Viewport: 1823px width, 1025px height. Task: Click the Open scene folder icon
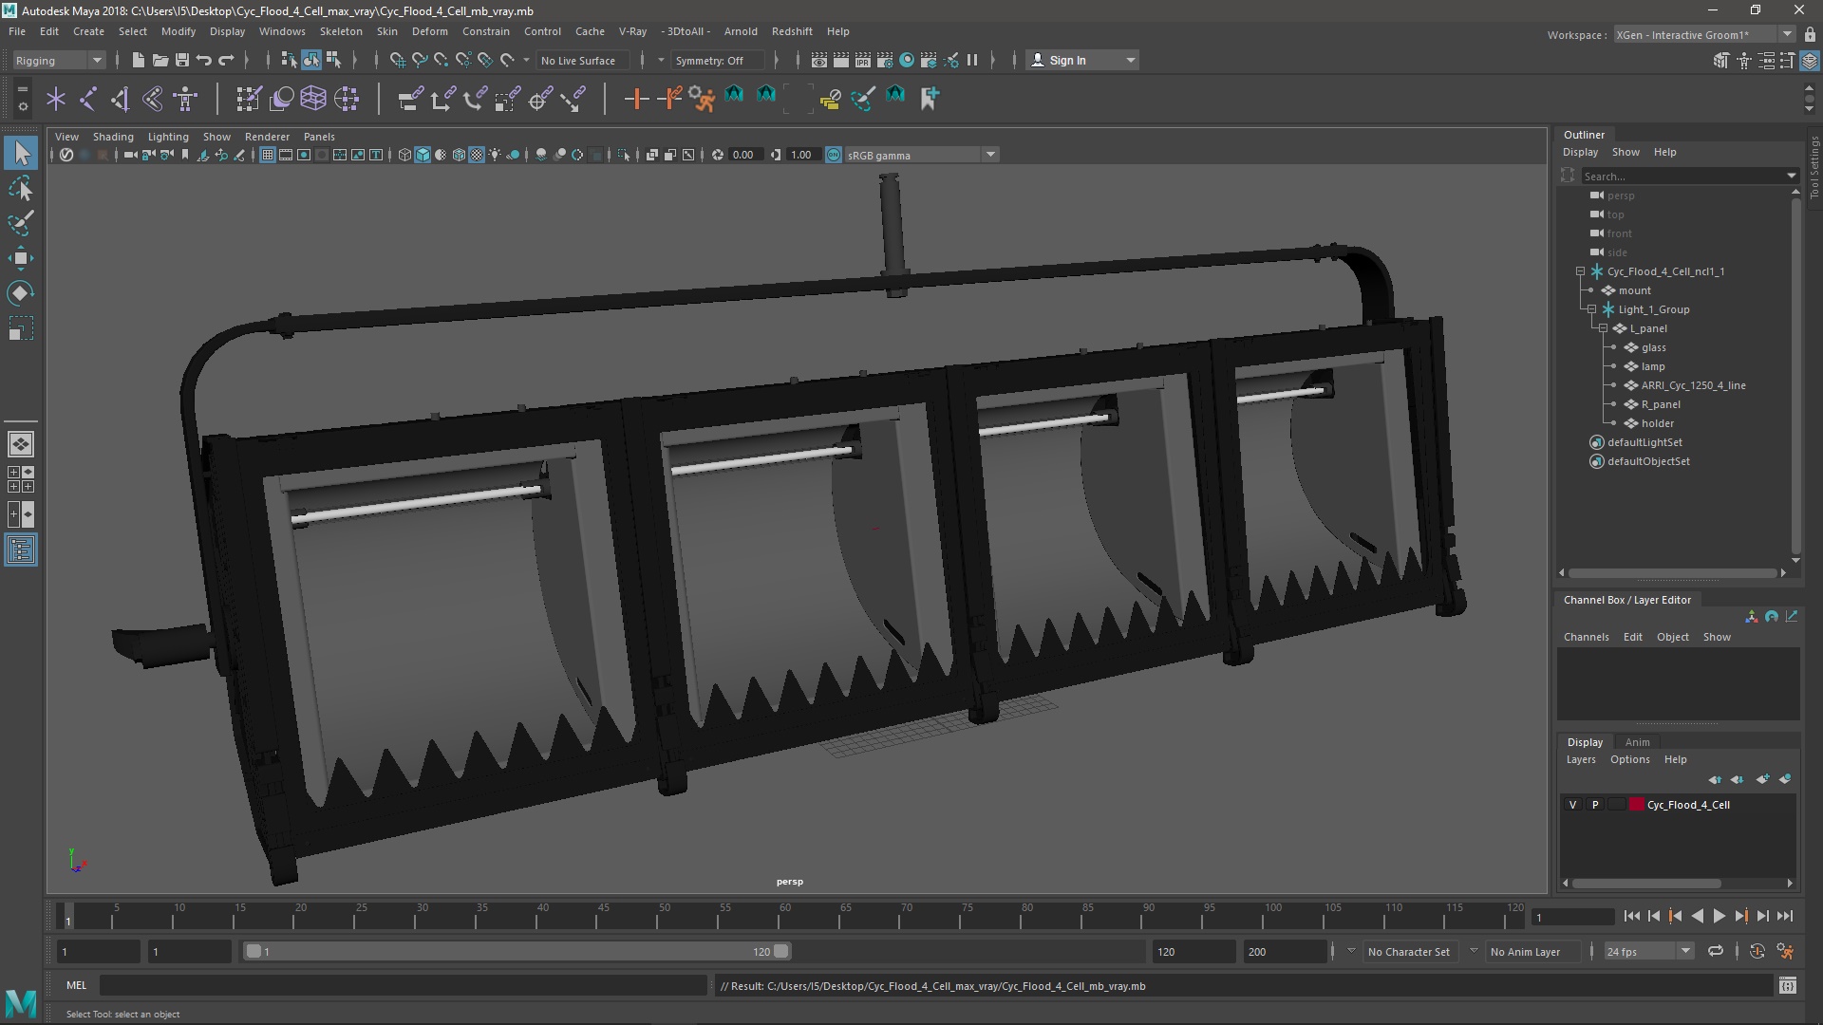coord(160,60)
